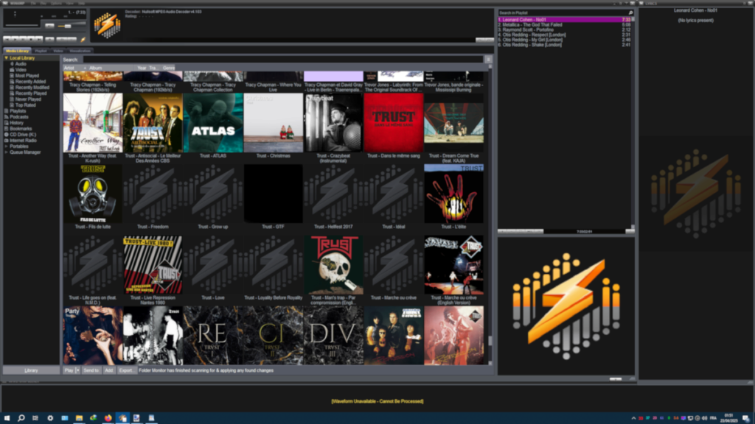Screen dimensions: 755x424
Task: Select Otis Redding - Respect [London]
Action: point(564,35)
